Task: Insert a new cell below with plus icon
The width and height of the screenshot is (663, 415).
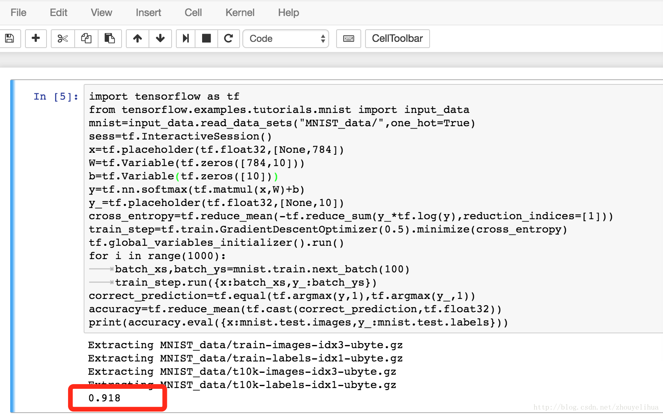Action: (36, 38)
